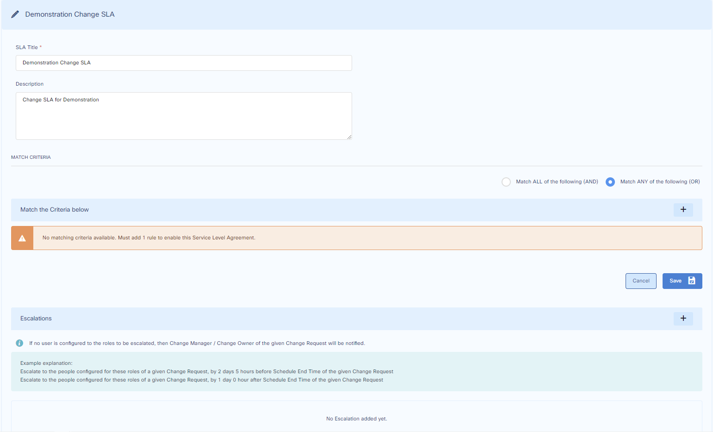Screen dimensions: 713x432
Task: Click the pencil edit icon in the header
Action: [15, 14]
